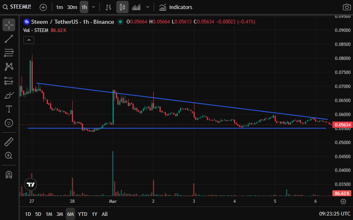Select the bars chart style icon
353x220 pixels.
pos(108,7)
